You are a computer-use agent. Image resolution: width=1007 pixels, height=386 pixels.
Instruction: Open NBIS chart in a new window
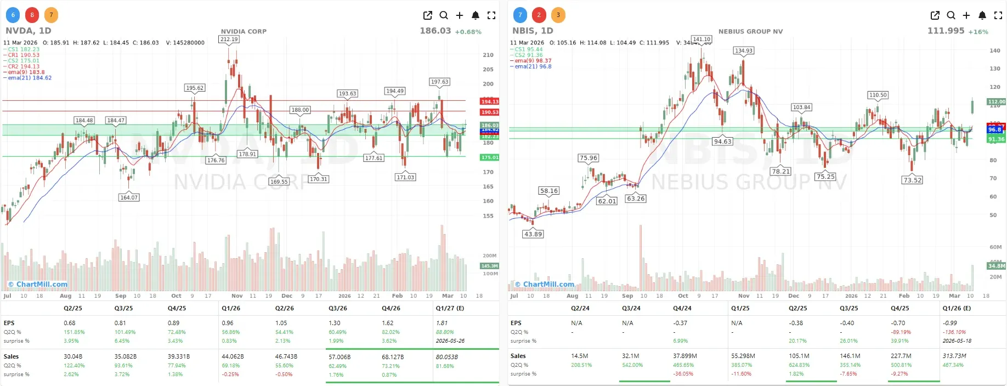935,15
